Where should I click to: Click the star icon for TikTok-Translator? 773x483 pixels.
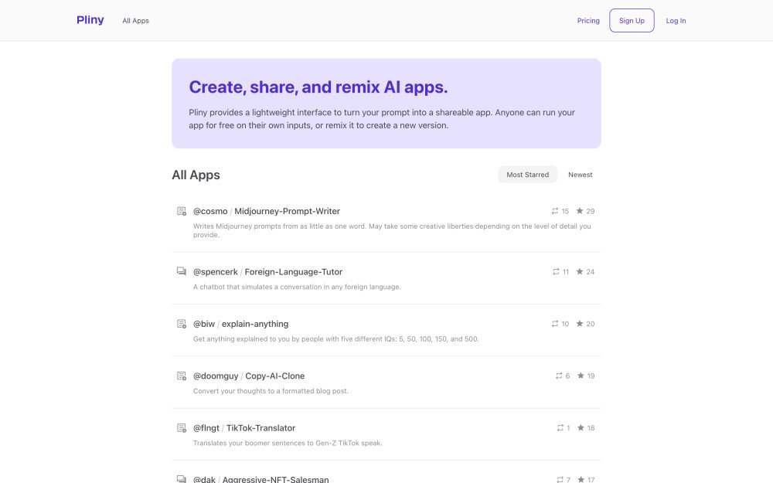coord(581,428)
